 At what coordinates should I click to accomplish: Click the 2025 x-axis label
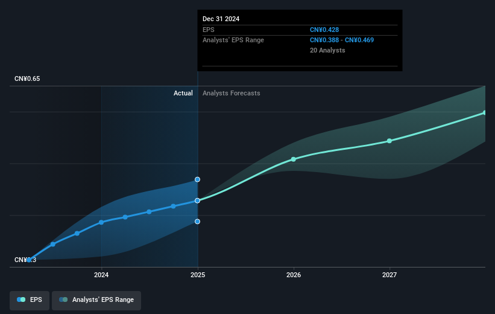pyautogui.click(x=198, y=275)
